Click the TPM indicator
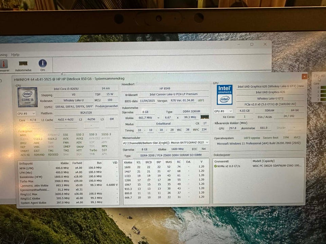This screenshot has width=326, height=244. pos(286,138)
